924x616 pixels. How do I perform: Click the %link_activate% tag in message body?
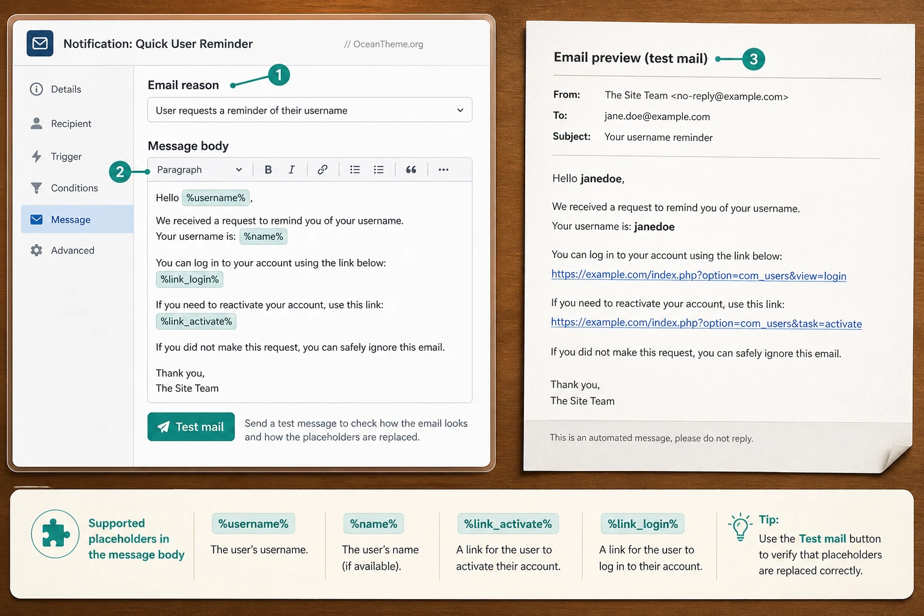(196, 321)
